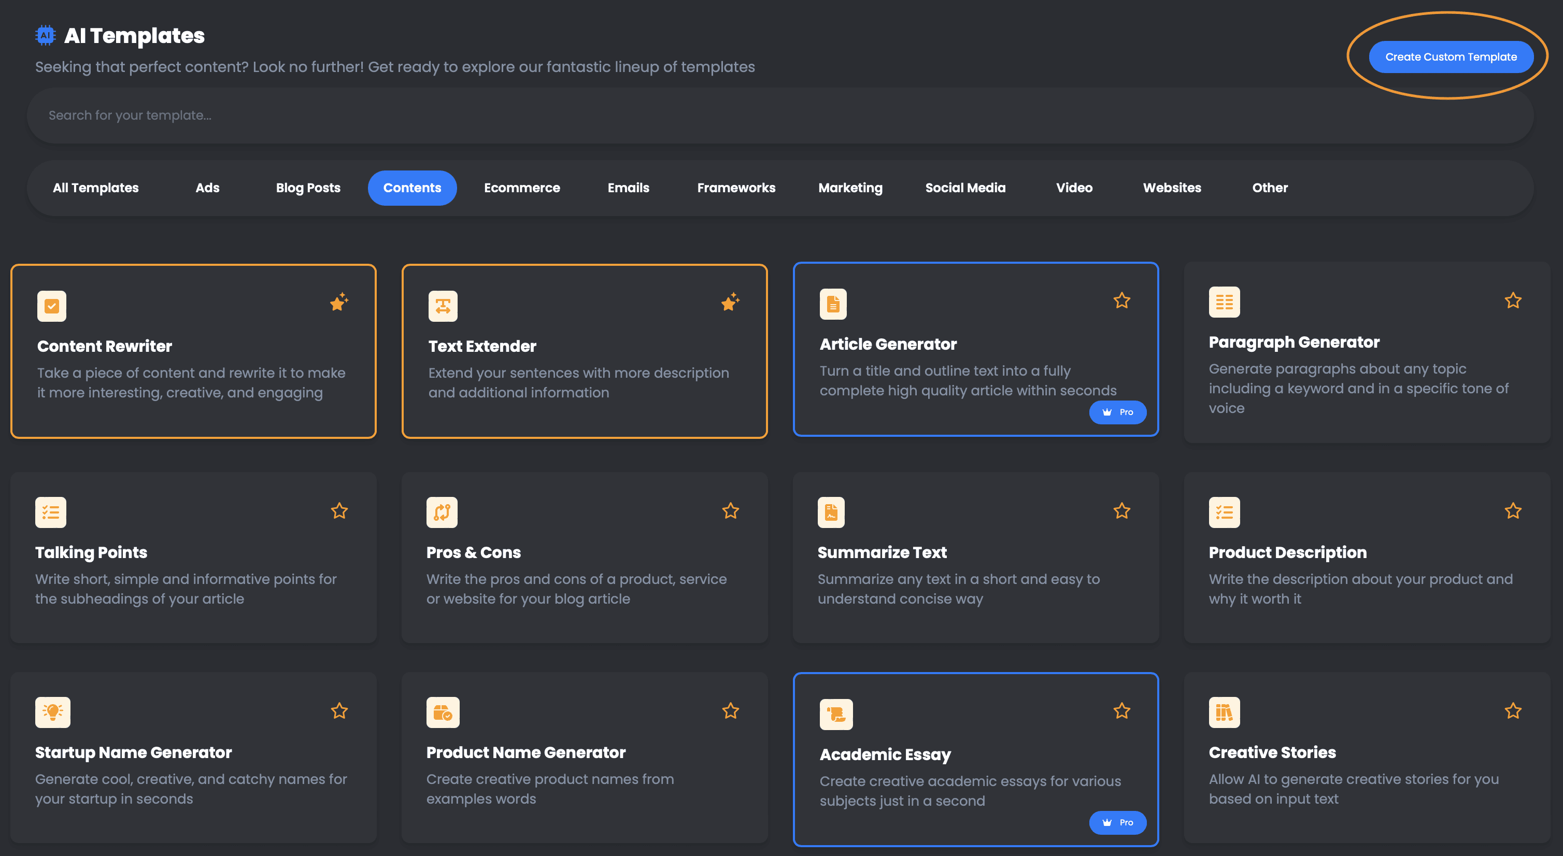Open the Talking Points title

coord(91,553)
